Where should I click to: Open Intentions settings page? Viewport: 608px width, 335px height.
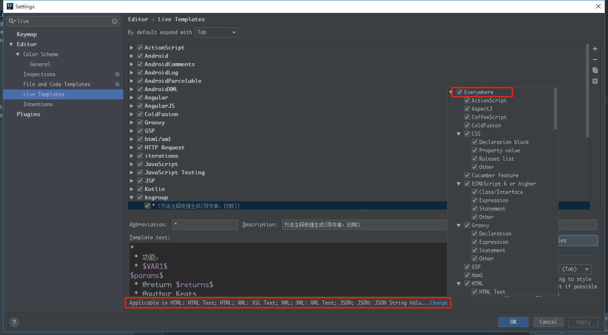click(x=38, y=104)
